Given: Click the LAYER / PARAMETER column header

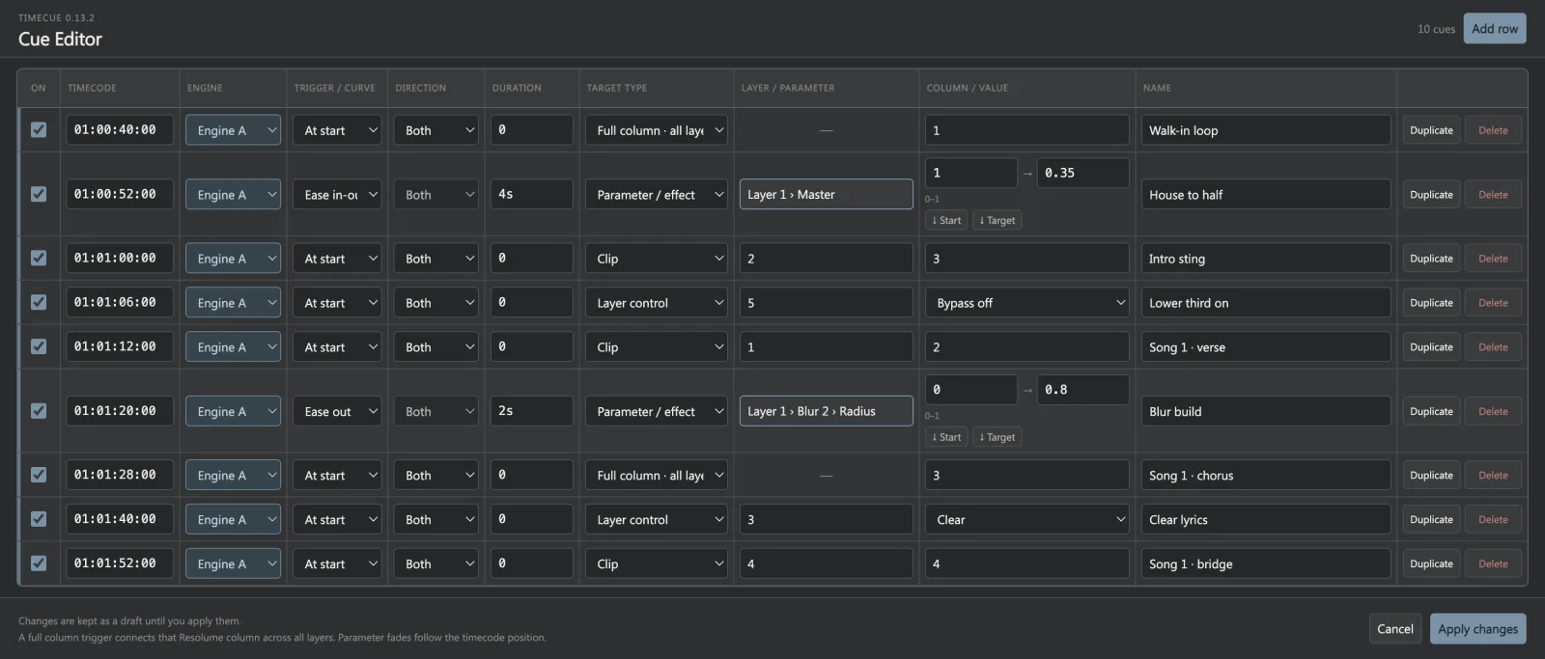Looking at the screenshot, I should (788, 88).
